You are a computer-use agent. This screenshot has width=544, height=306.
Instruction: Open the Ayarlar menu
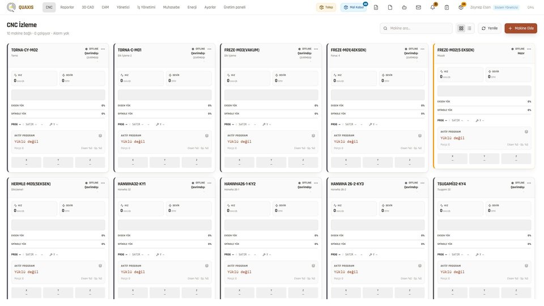click(x=210, y=7)
